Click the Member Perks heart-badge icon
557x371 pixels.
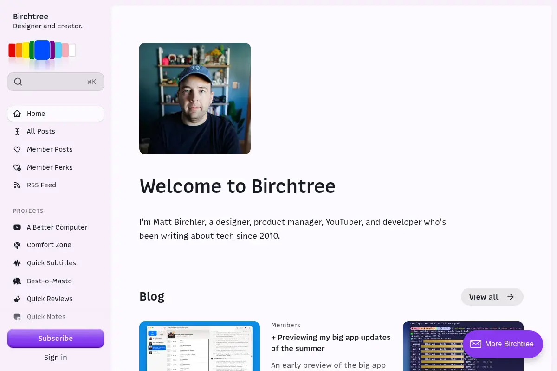(17, 167)
